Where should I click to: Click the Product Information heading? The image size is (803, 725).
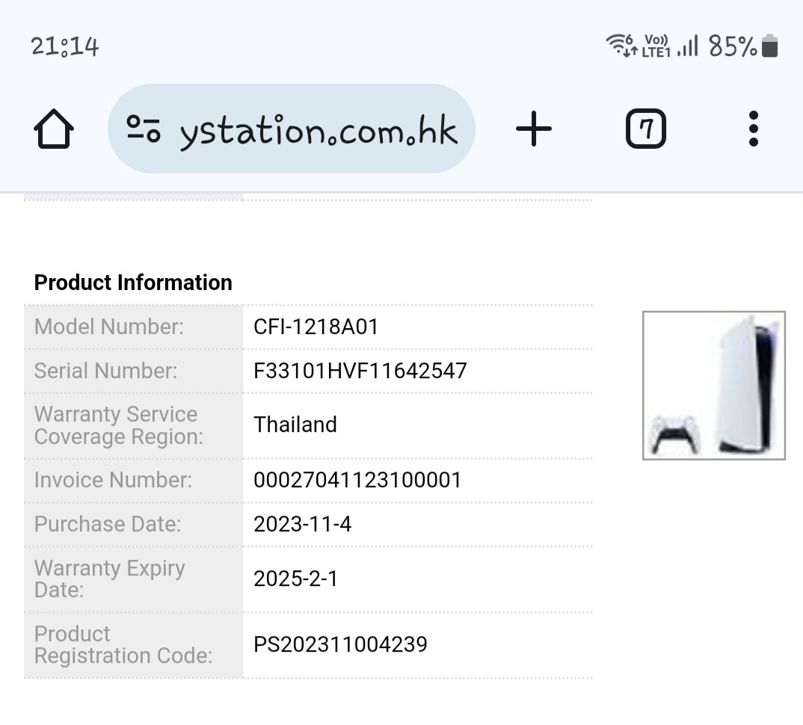tap(133, 283)
